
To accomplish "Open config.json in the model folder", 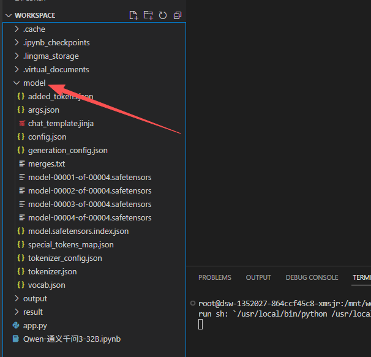I will 47,137.
